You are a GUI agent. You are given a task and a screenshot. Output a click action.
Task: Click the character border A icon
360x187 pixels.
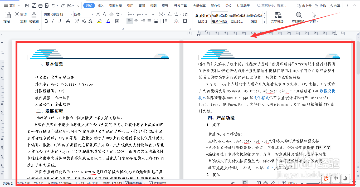(117, 21)
